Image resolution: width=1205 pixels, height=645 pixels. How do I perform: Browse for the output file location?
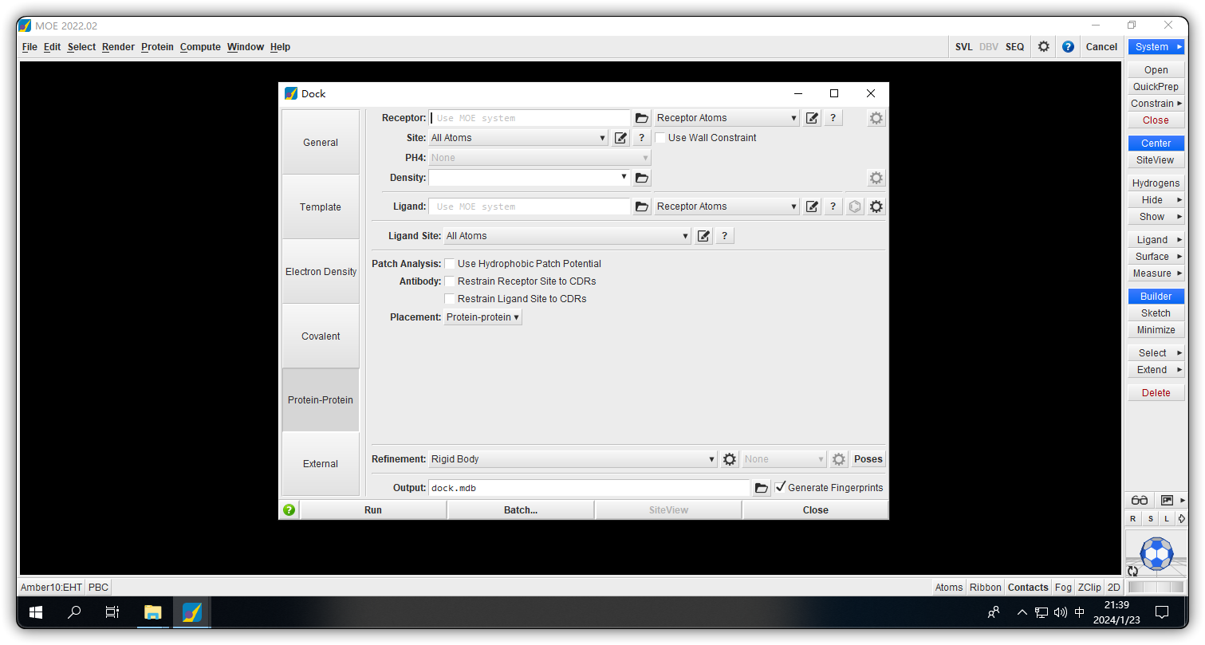click(x=762, y=488)
